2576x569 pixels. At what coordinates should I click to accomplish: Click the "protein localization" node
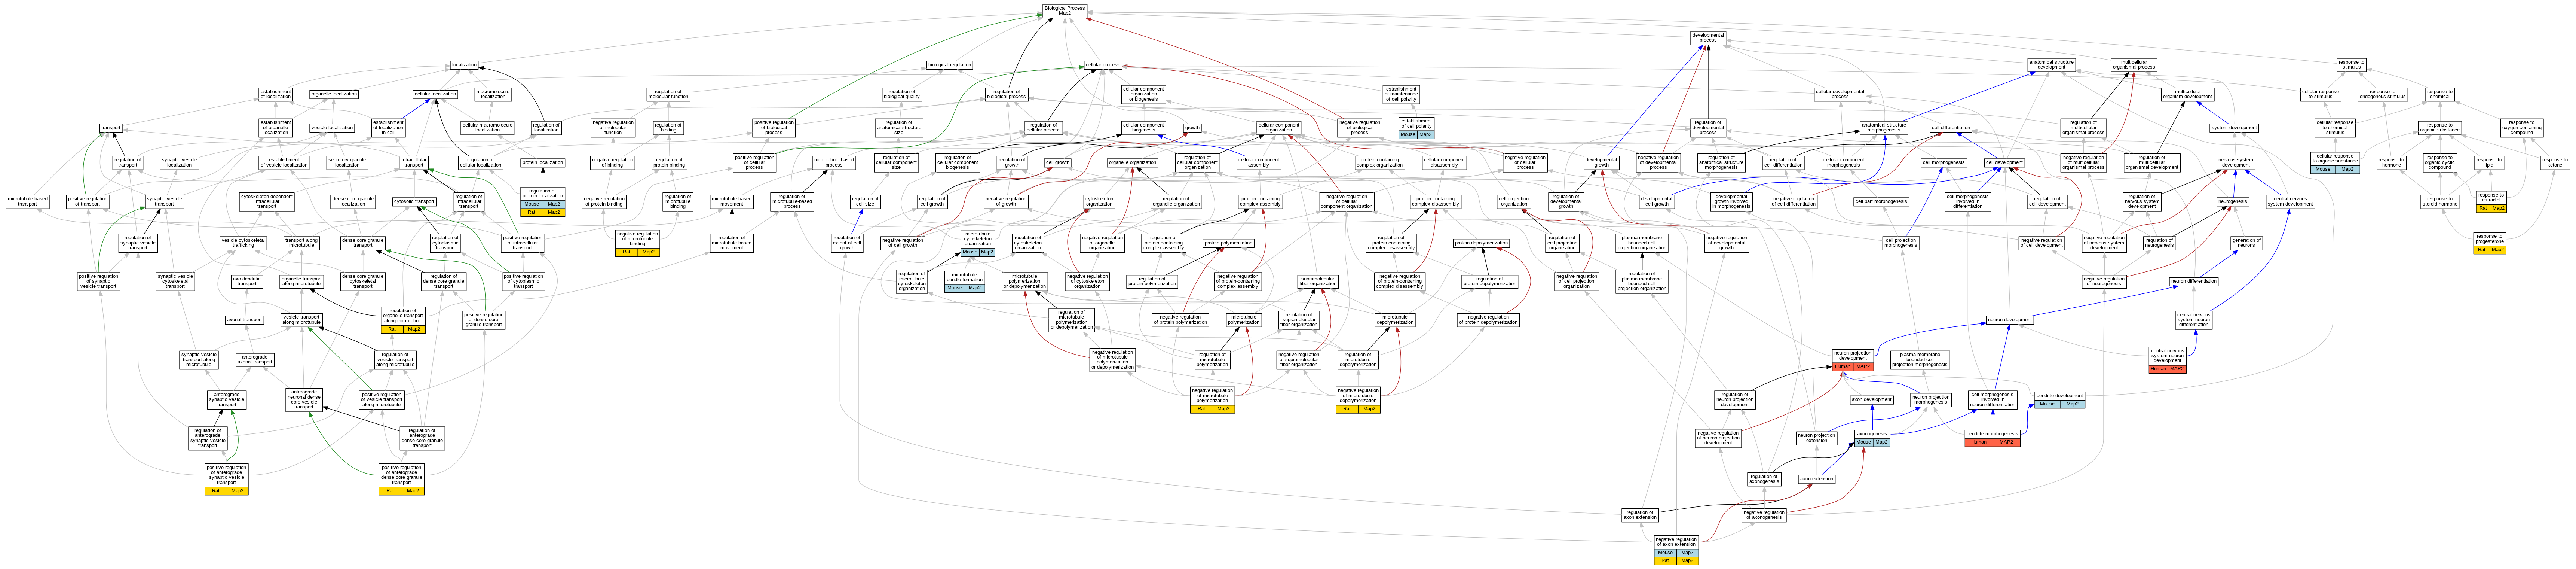coord(543,162)
